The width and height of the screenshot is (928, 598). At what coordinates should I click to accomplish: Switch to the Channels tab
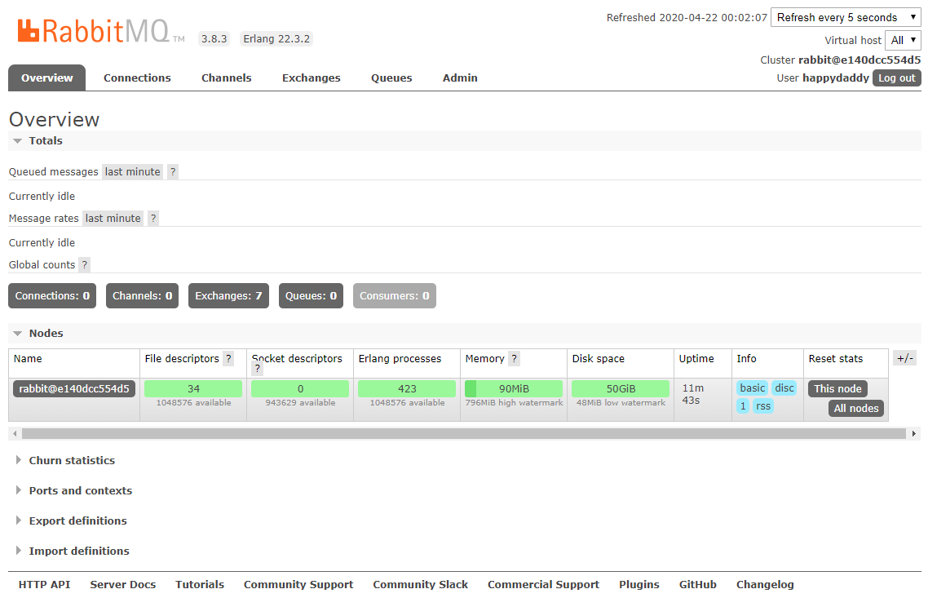(x=227, y=78)
